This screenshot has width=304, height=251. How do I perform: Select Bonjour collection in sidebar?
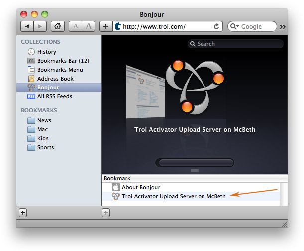pos(59,87)
